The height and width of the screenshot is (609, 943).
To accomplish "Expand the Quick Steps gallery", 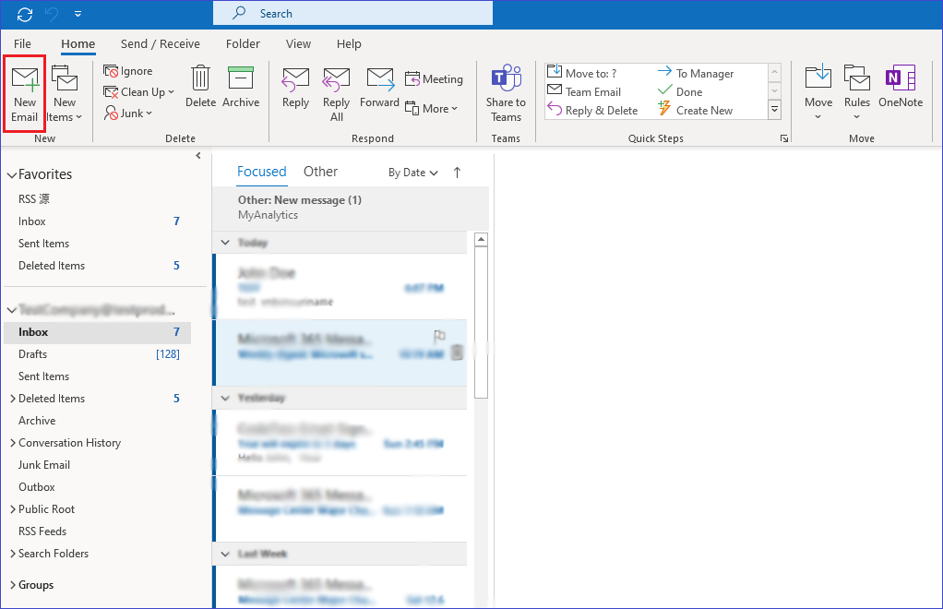I will [774, 110].
